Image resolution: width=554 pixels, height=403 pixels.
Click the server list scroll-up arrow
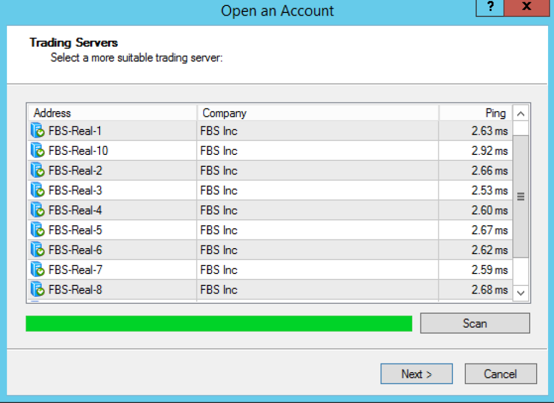pyautogui.click(x=520, y=114)
